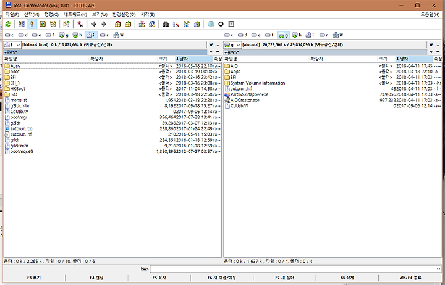Viewport: 445px width, 285px height.
Task: Click the black circle toolbar icon
Action: coord(221,24)
